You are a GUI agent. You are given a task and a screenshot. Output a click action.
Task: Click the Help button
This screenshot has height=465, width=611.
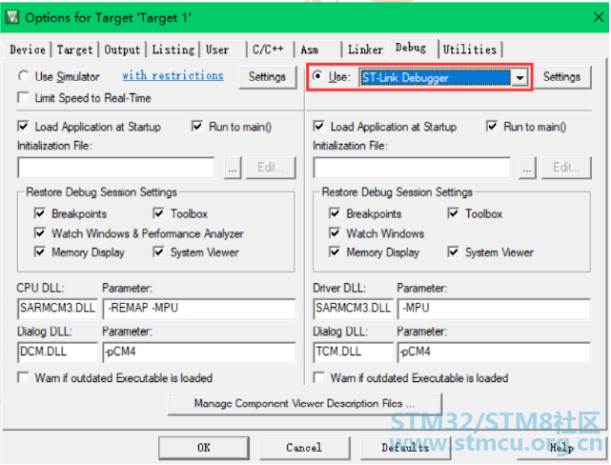click(561, 448)
